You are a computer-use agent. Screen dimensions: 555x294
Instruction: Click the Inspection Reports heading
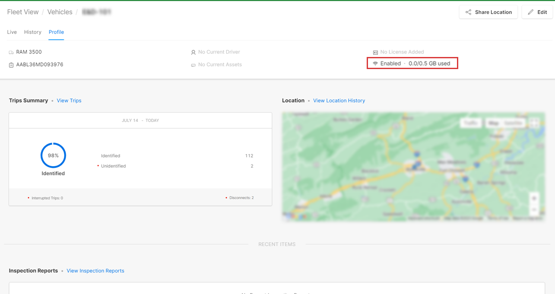33,271
